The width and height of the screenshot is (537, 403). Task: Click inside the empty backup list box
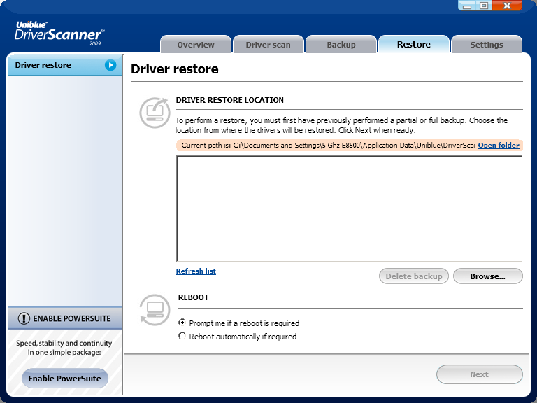tap(349, 208)
